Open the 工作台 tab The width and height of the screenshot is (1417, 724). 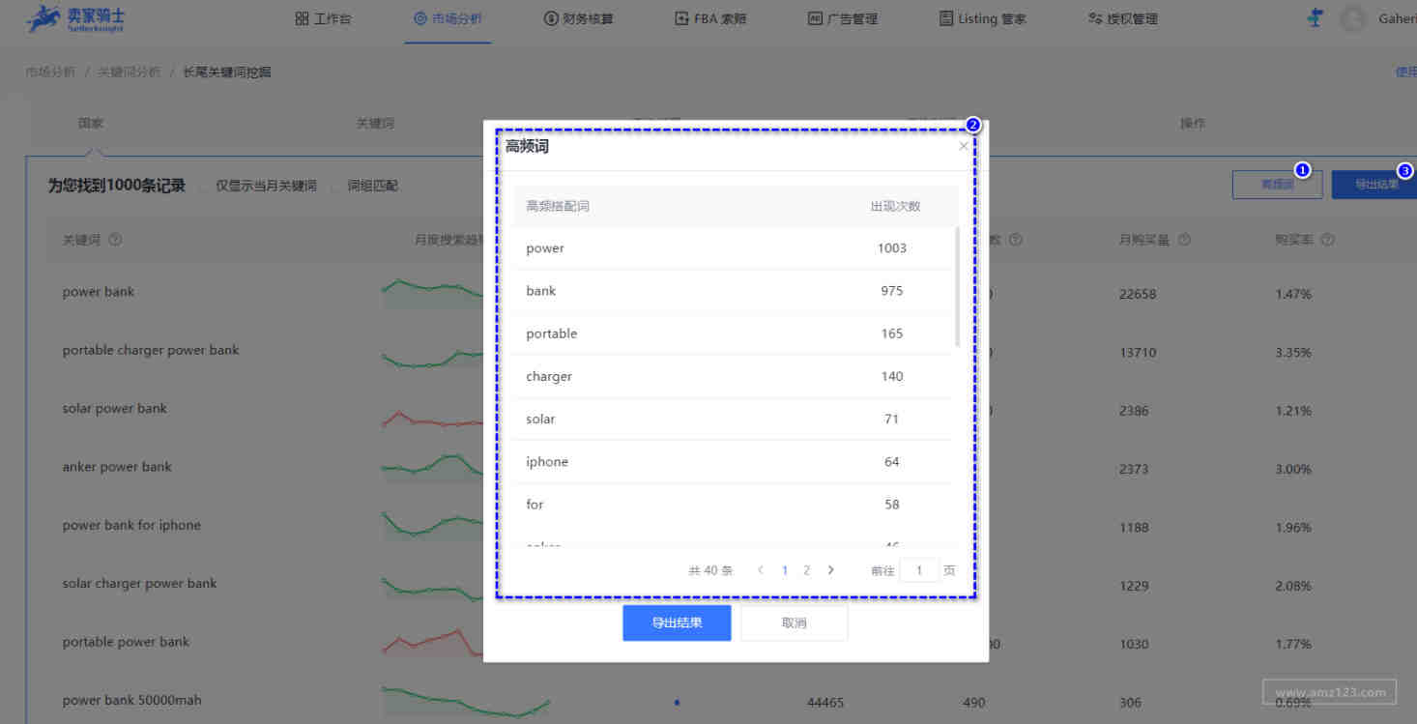coord(323,19)
